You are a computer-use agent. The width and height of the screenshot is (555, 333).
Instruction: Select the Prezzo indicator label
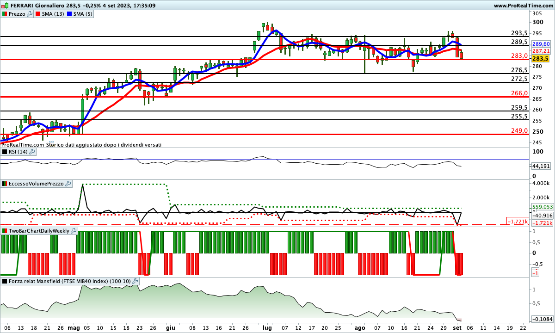[x=17, y=14]
